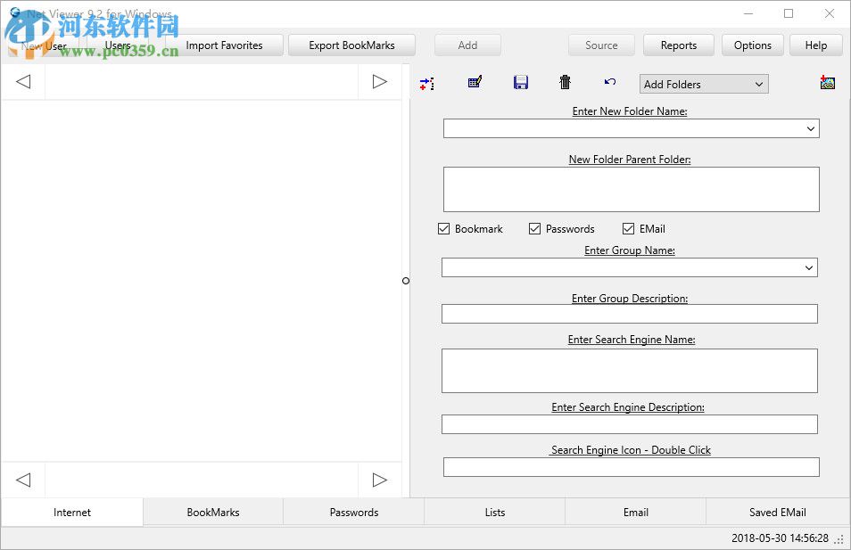Image resolution: width=851 pixels, height=550 pixels.
Task: Click the top address bar field
Action: pyautogui.click(x=202, y=82)
